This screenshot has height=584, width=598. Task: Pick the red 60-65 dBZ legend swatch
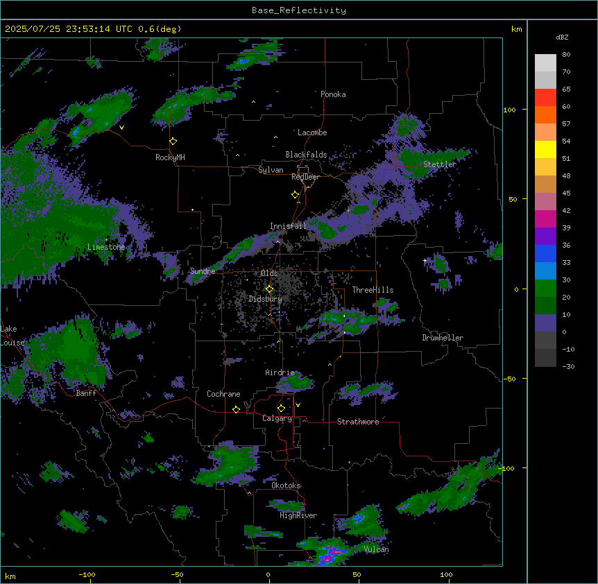click(x=545, y=98)
